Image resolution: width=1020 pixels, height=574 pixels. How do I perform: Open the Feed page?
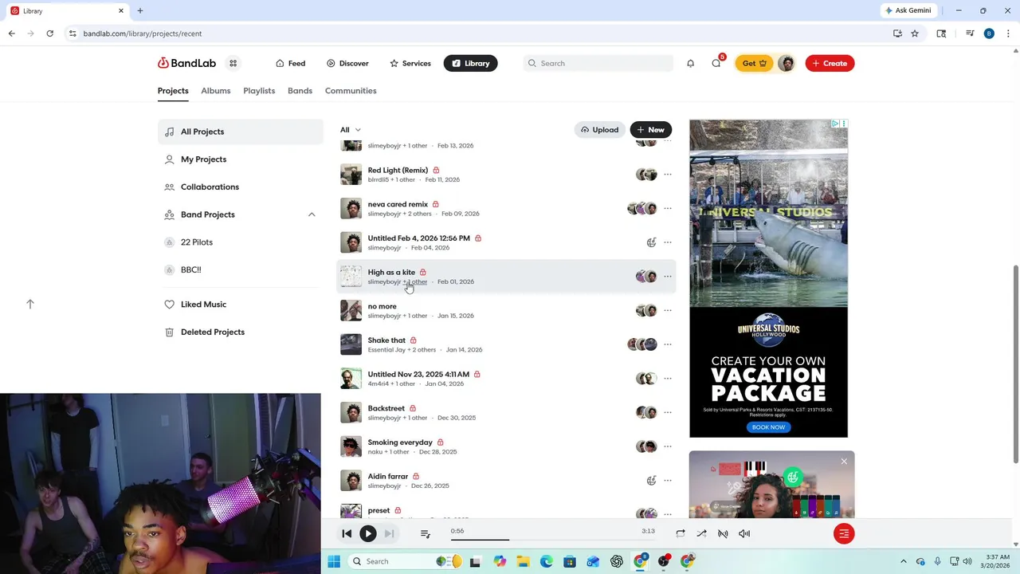290,63
